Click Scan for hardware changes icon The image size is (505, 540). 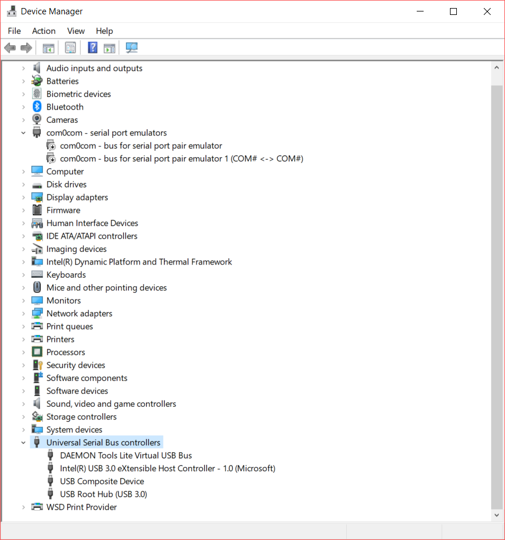pyautogui.click(x=131, y=48)
